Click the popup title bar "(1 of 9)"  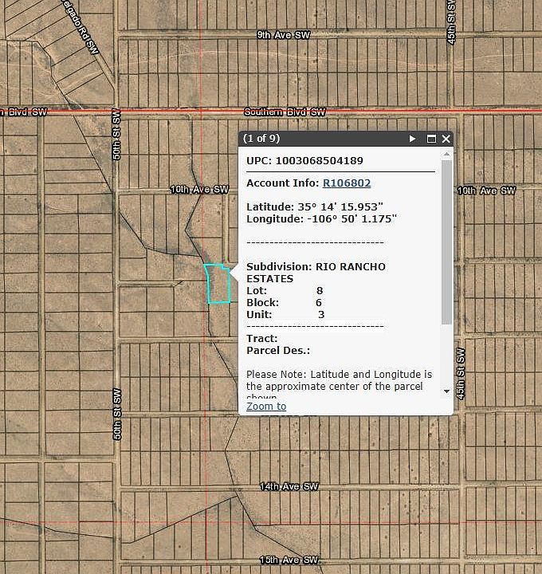tap(261, 139)
